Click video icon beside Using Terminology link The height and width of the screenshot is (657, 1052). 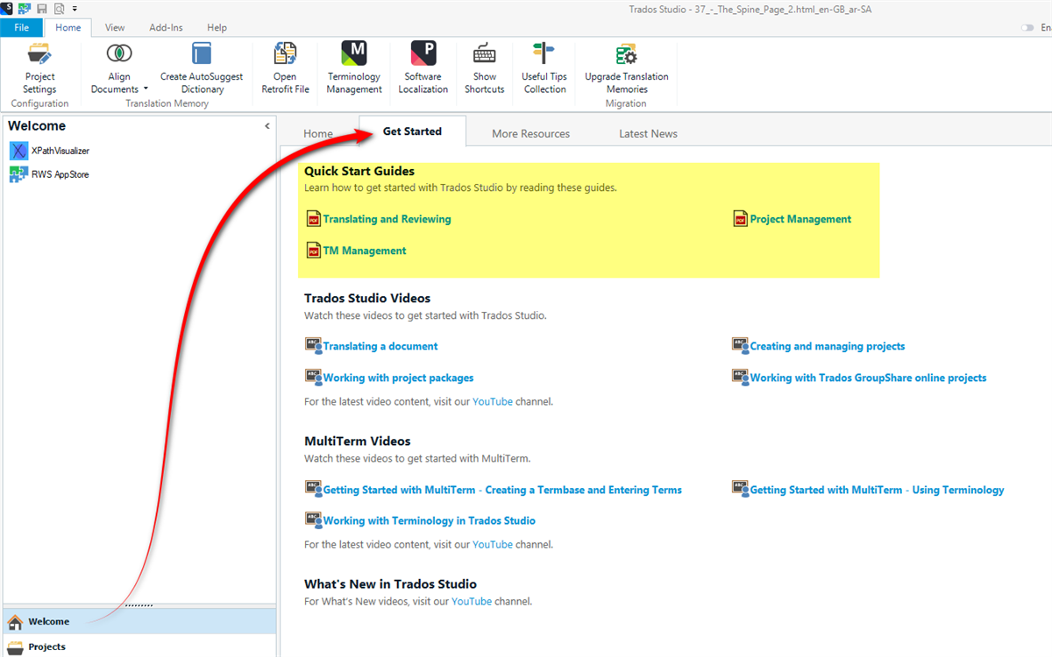tap(741, 489)
